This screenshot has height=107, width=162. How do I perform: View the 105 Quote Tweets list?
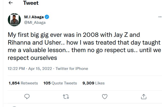click(x=60, y=83)
